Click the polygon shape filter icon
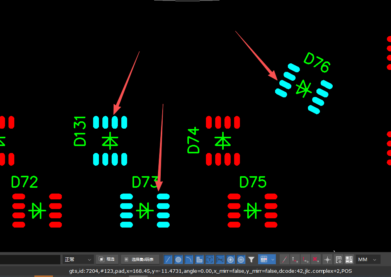 coord(199,259)
